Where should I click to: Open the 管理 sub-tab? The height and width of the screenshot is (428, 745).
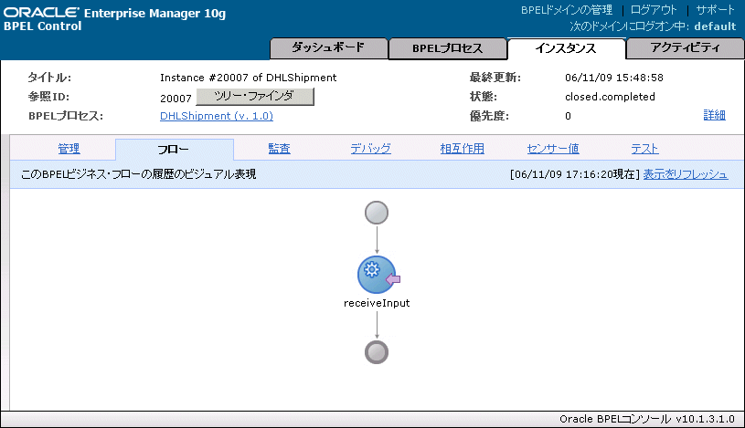[x=69, y=149]
